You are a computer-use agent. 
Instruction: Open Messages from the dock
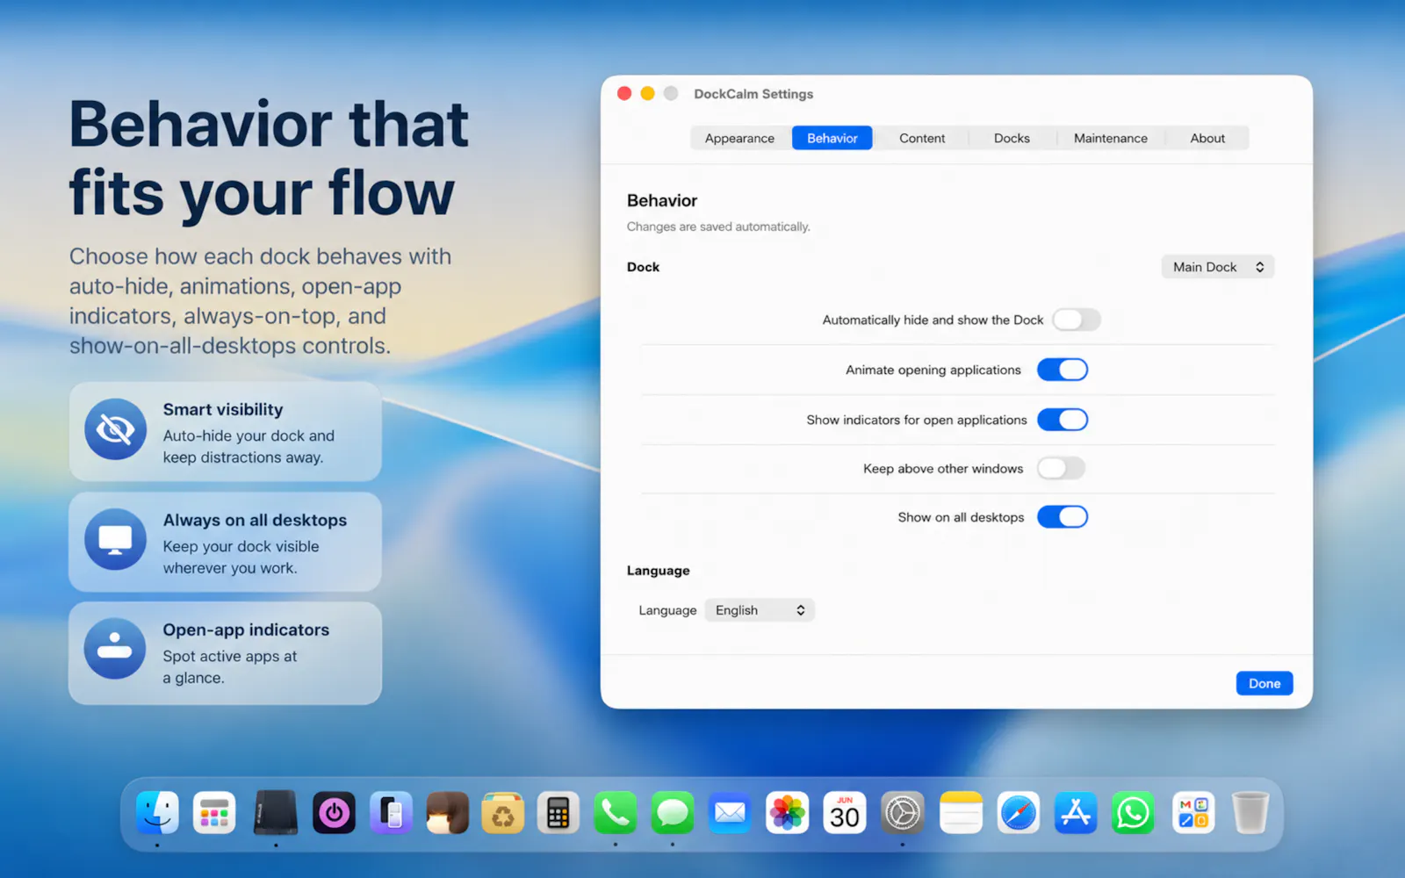673,813
